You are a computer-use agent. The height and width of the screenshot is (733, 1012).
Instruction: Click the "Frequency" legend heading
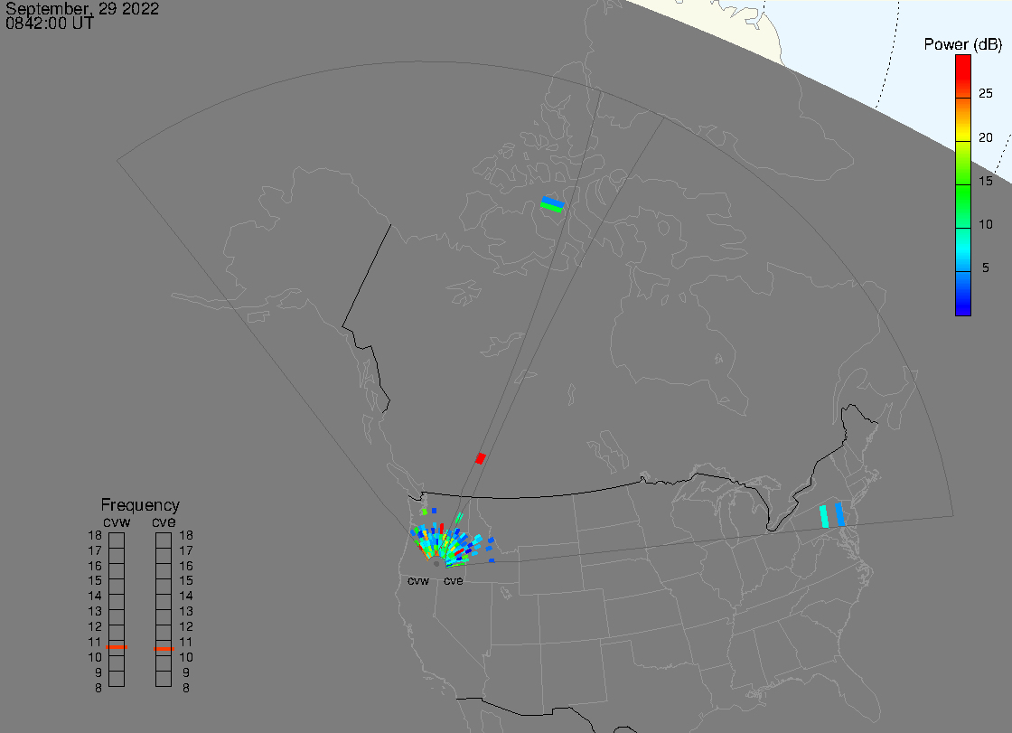click(x=140, y=505)
